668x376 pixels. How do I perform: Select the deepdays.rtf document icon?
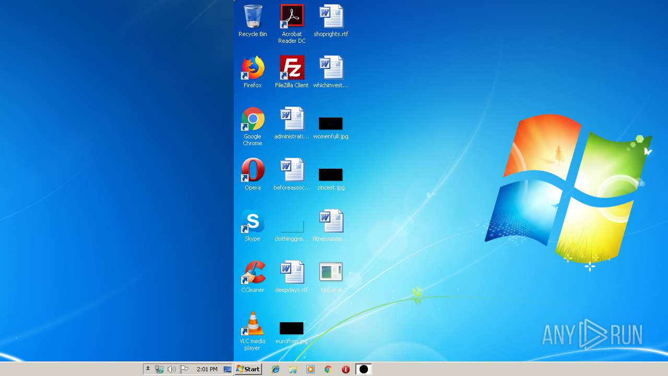point(292,277)
